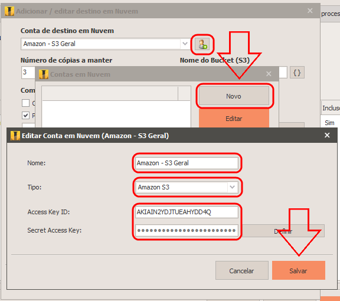Toggle the unchecked checkbox in the destino window
The height and width of the screenshot is (301, 340).
pyautogui.click(x=25, y=103)
